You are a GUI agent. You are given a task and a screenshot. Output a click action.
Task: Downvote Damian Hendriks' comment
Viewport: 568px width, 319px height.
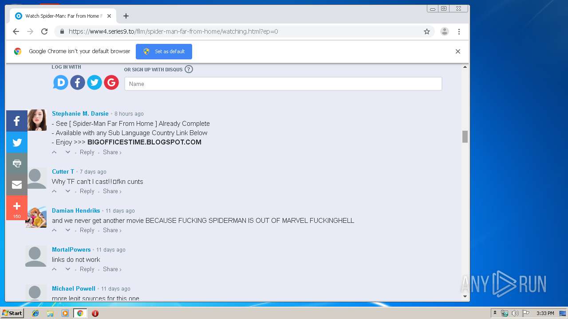(68, 230)
